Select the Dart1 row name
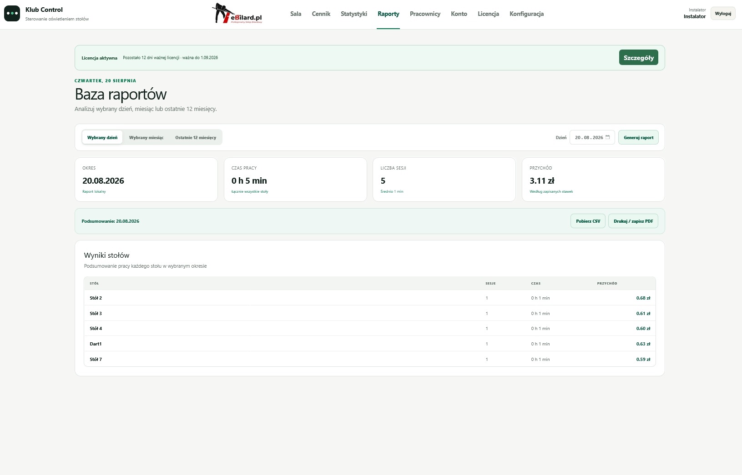742x475 pixels. 96,344
